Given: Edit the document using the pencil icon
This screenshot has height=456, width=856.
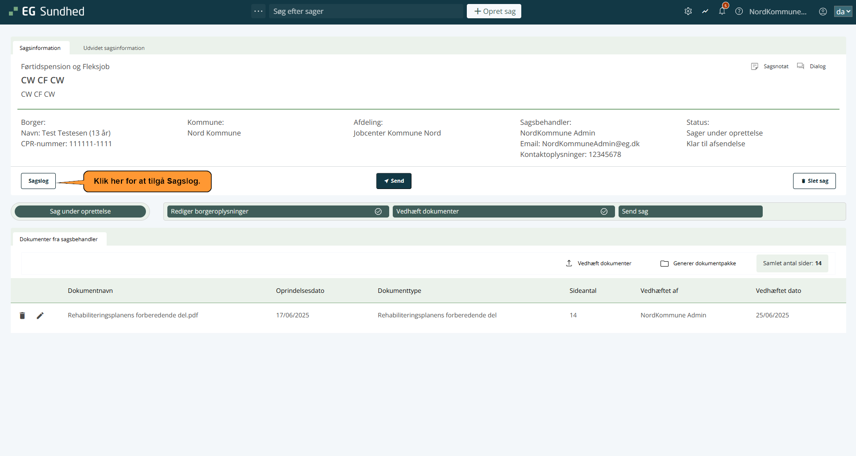Looking at the screenshot, I should point(40,316).
